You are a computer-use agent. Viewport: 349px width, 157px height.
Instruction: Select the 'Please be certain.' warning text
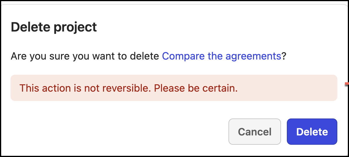[x=196, y=88]
